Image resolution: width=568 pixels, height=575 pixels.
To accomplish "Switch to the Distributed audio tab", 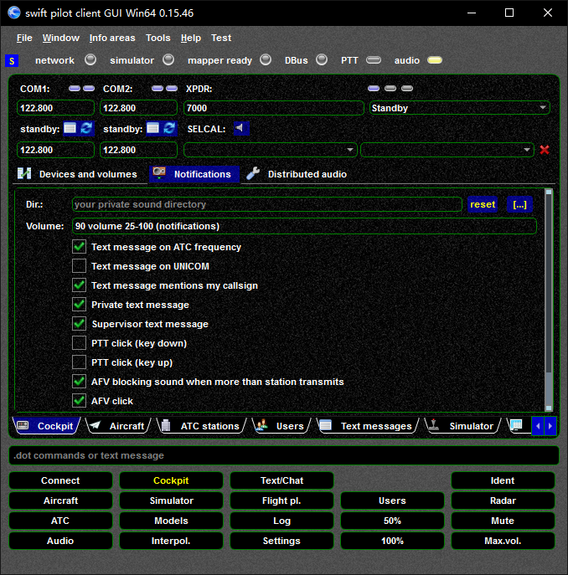I will pos(307,174).
